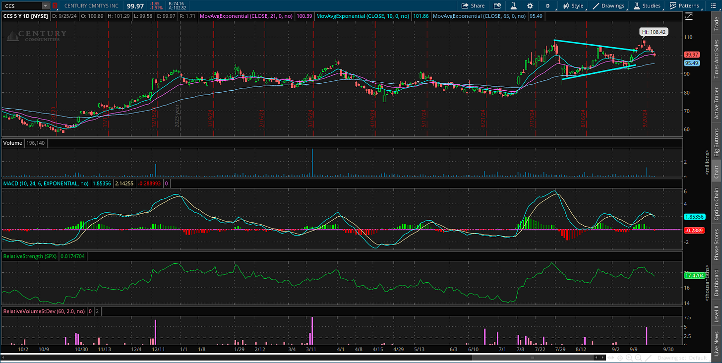This screenshot has width=722, height=363.
Task: Click the CCS 5 Y 1D [NYSE] label
Action: click(x=27, y=16)
